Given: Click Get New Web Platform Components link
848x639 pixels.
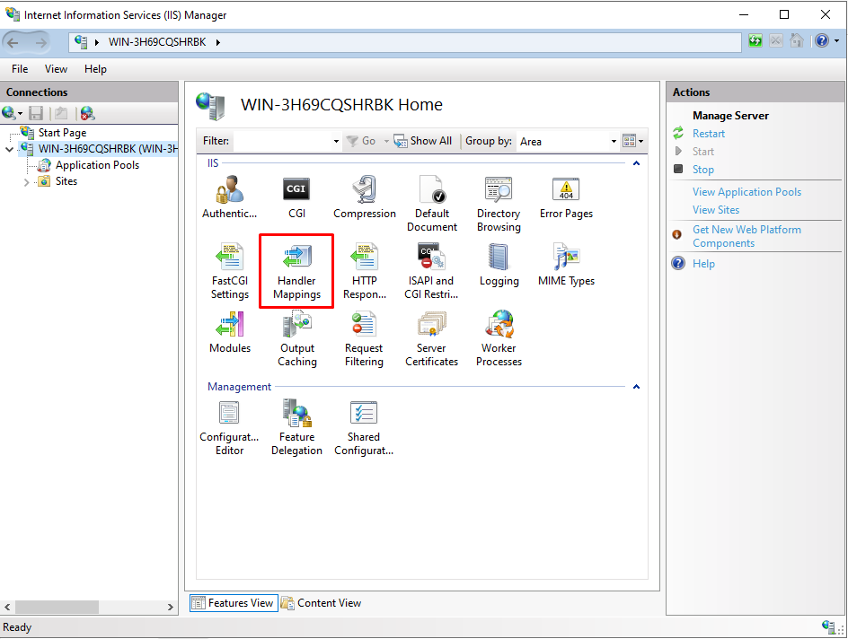Looking at the screenshot, I should (x=746, y=237).
